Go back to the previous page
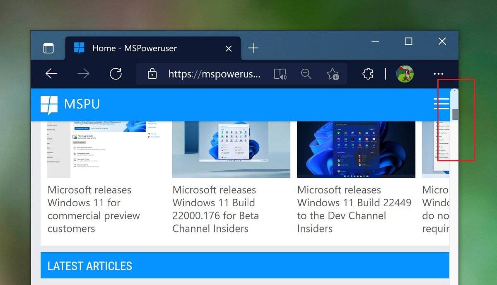 point(51,74)
